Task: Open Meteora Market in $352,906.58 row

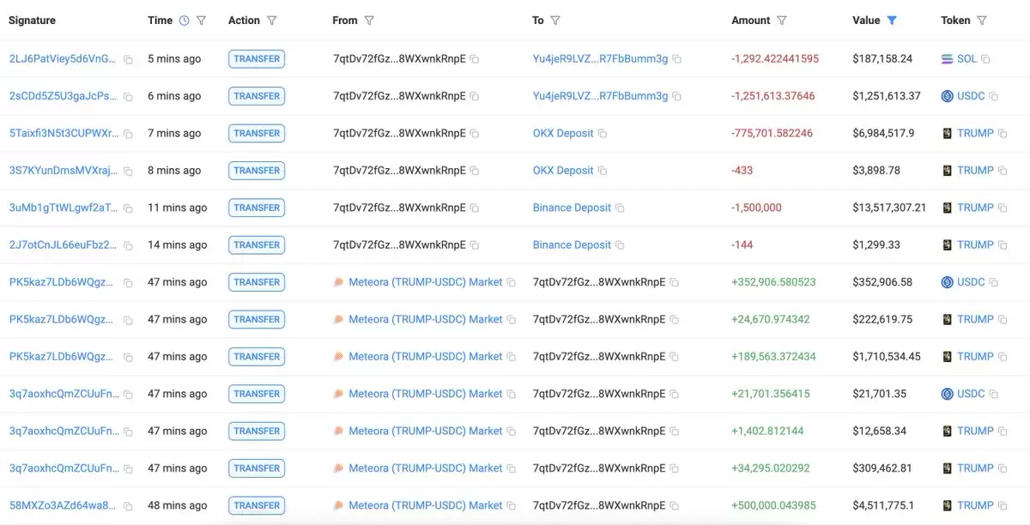Action: [426, 281]
